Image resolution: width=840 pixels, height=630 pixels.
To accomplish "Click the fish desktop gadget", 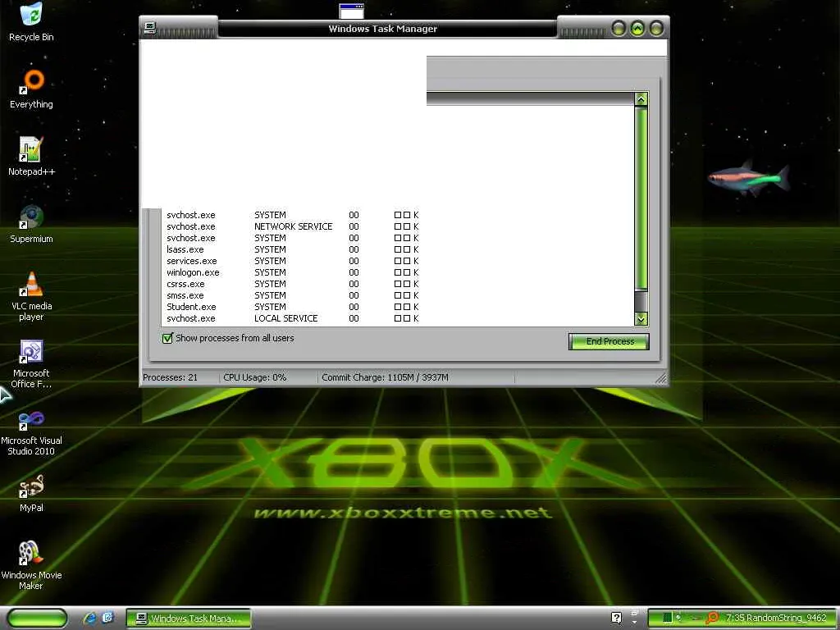I will click(748, 178).
